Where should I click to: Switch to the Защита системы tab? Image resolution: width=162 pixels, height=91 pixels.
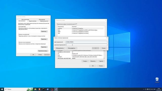click(33, 21)
